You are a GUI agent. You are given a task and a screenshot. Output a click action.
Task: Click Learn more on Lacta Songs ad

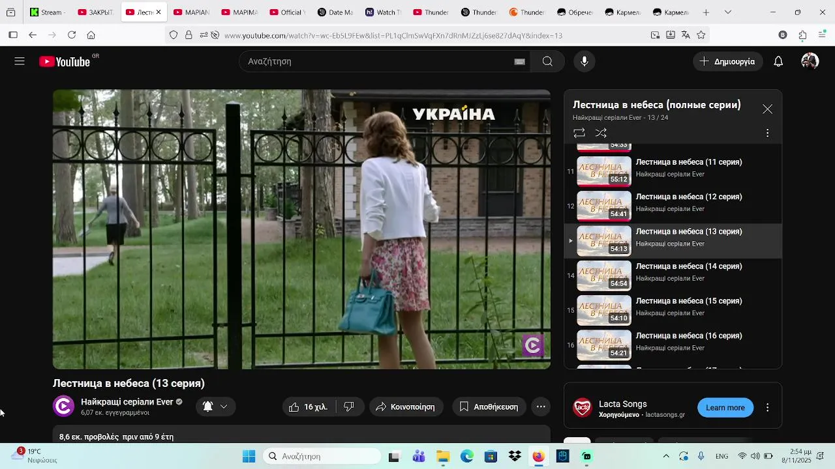pyautogui.click(x=725, y=408)
